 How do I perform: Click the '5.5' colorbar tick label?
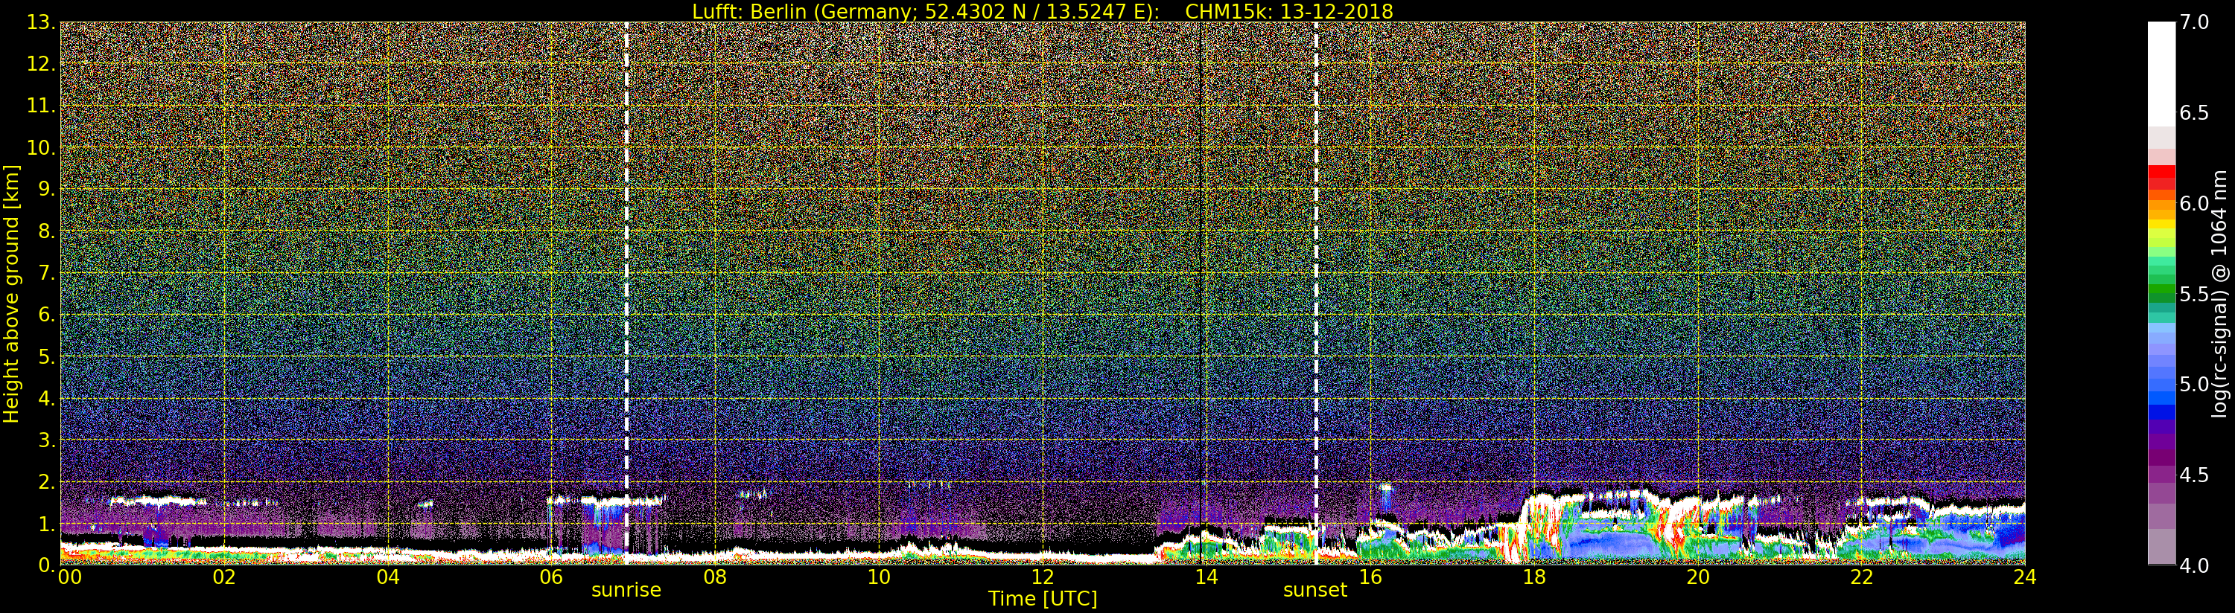tap(2194, 294)
